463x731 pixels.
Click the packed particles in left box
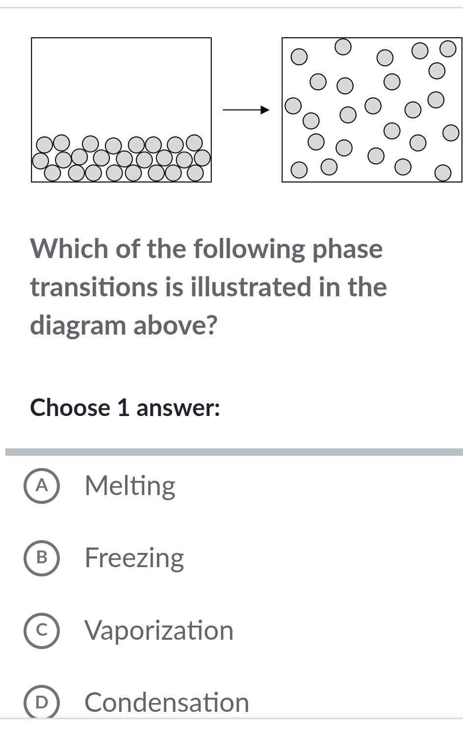[x=122, y=158]
